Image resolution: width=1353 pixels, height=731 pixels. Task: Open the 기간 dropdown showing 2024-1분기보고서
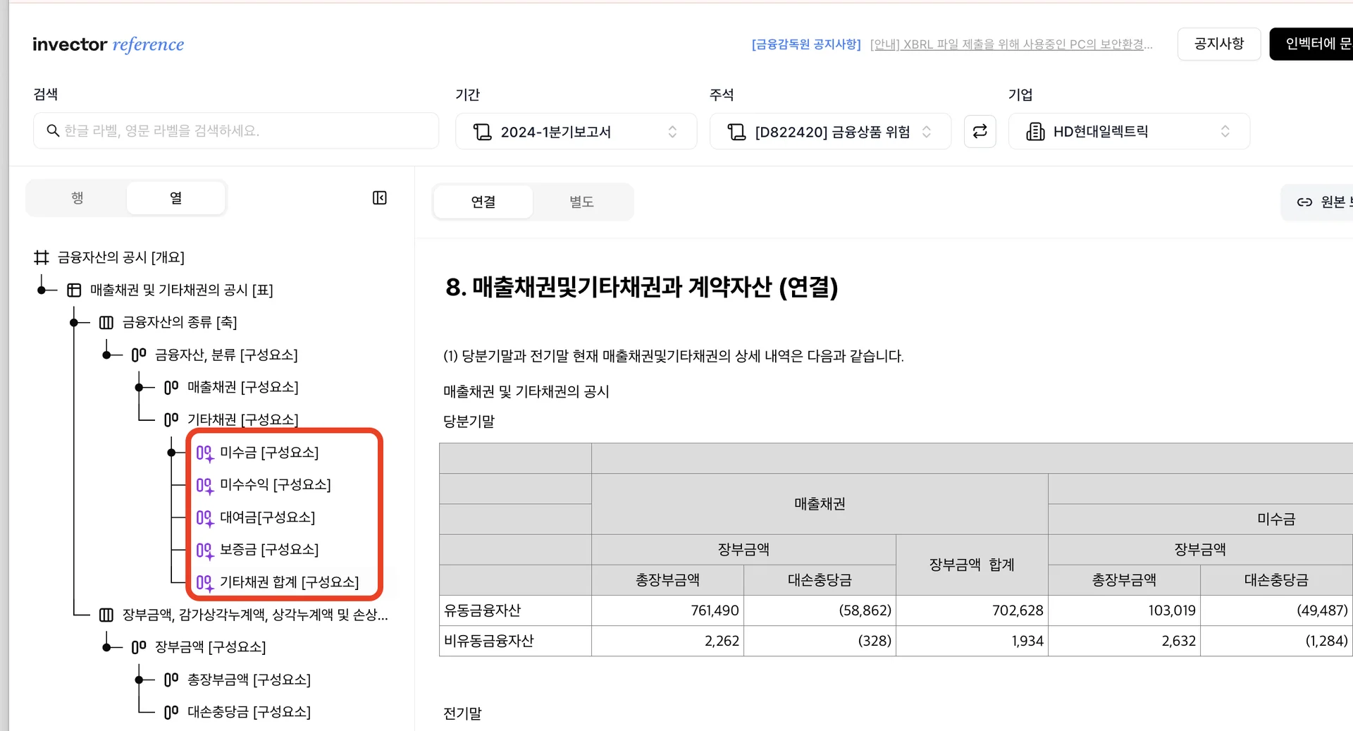(576, 131)
